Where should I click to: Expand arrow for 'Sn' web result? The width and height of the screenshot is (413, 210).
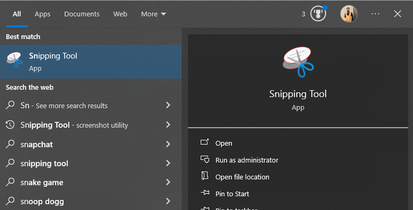click(168, 105)
